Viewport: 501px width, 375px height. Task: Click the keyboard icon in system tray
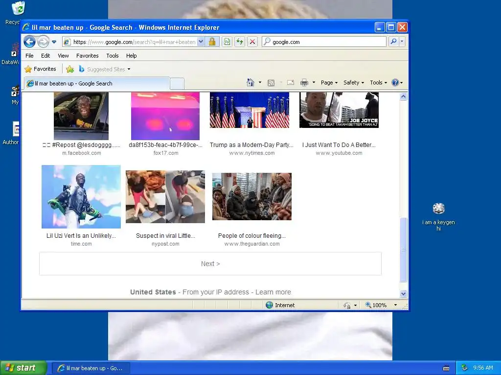coord(446,368)
